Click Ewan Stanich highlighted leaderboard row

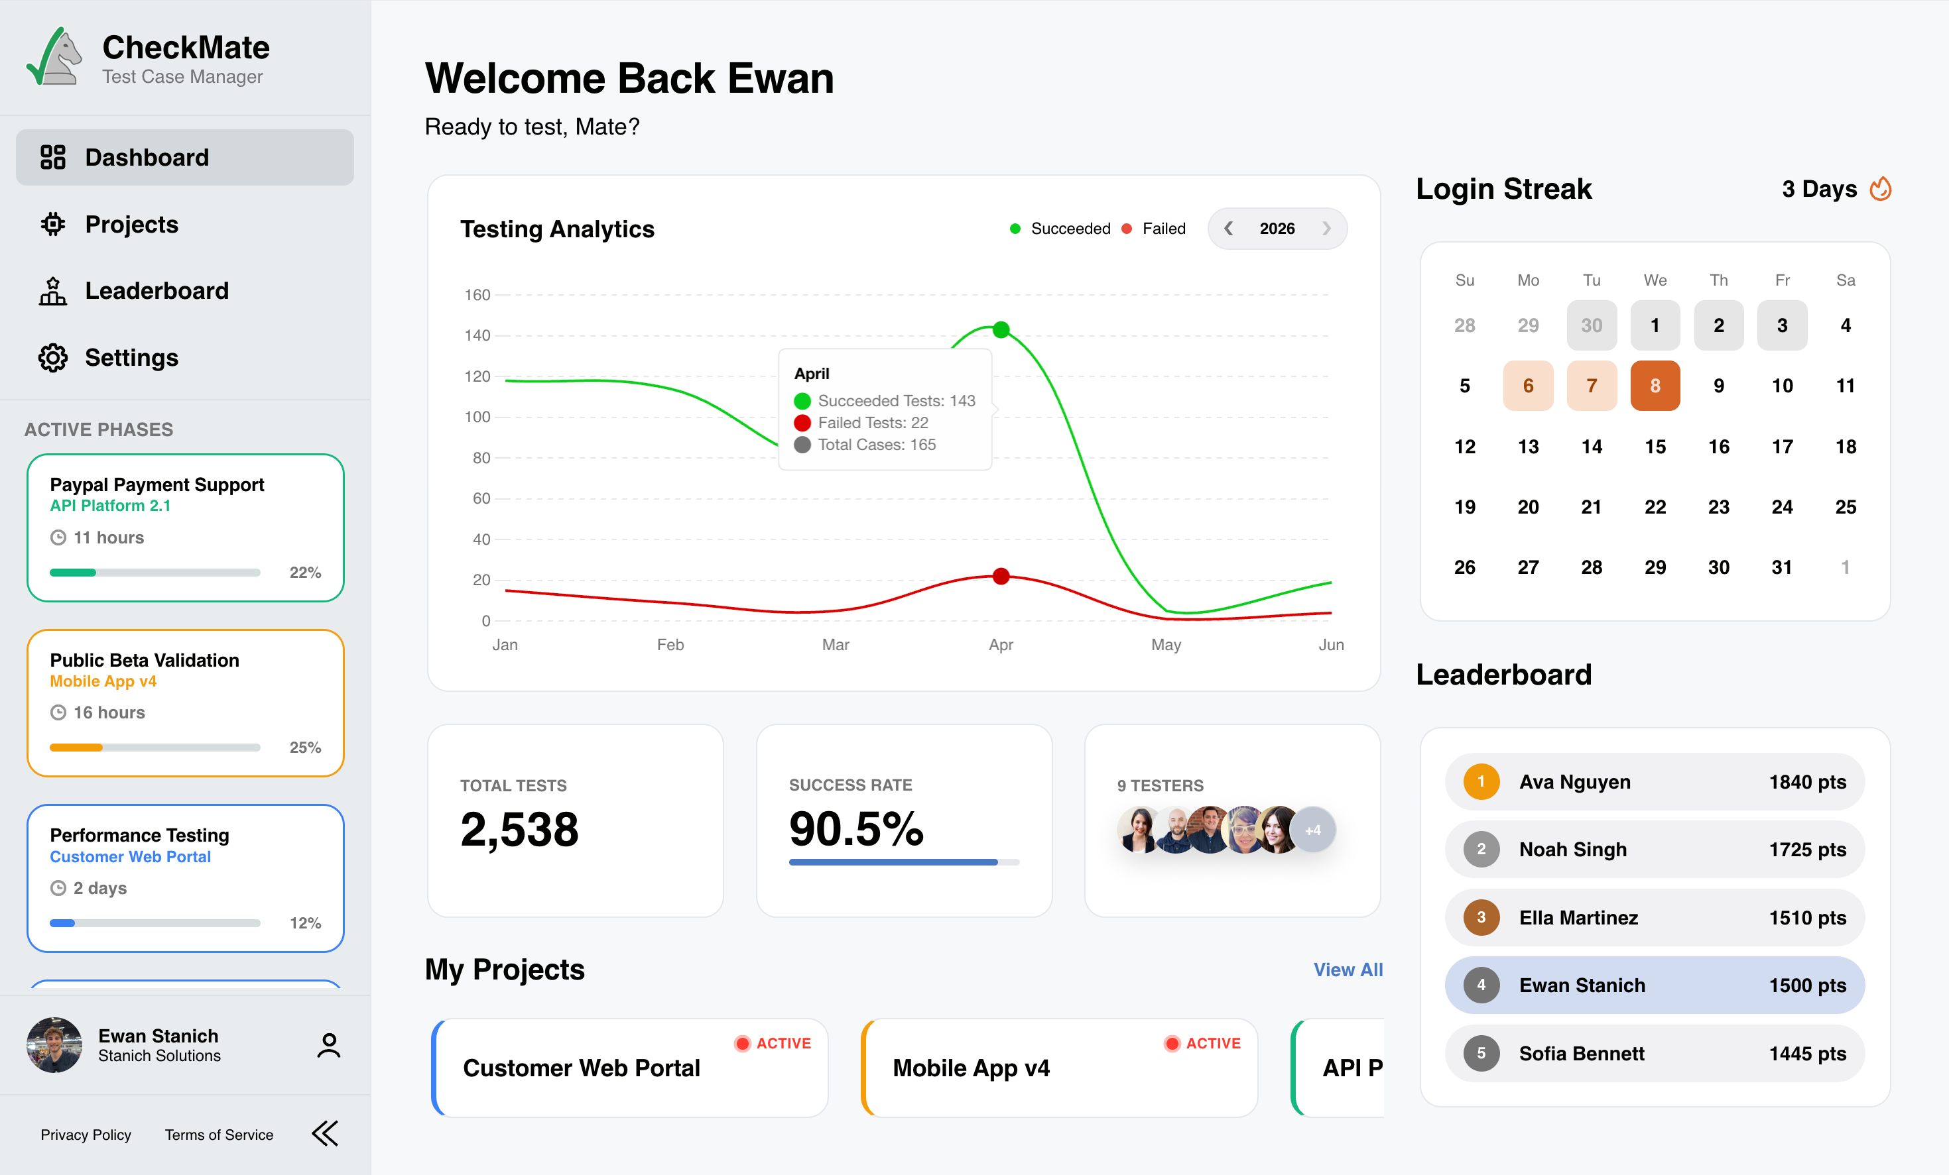tap(1655, 985)
